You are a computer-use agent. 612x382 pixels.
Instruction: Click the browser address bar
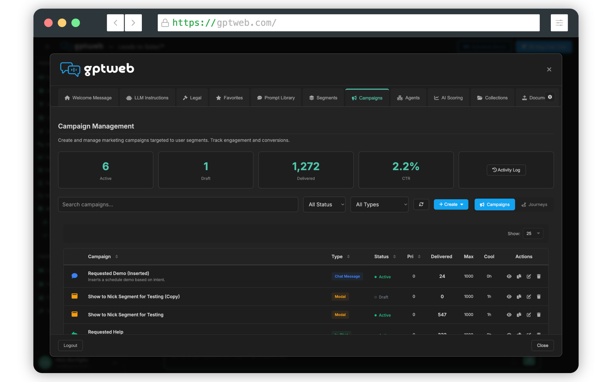click(348, 23)
